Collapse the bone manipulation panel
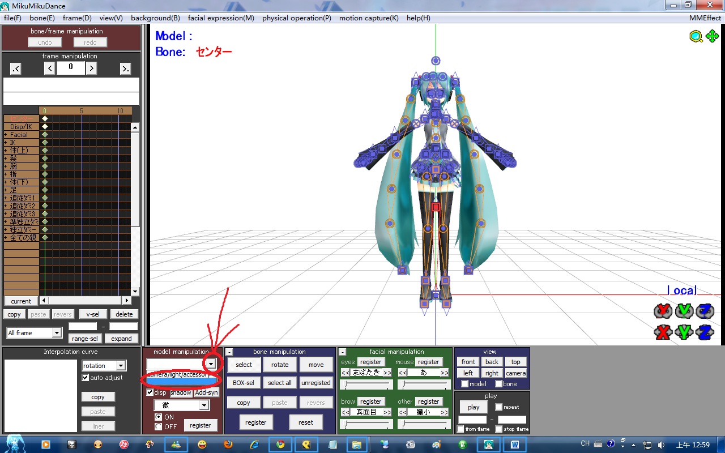 (229, 352)
